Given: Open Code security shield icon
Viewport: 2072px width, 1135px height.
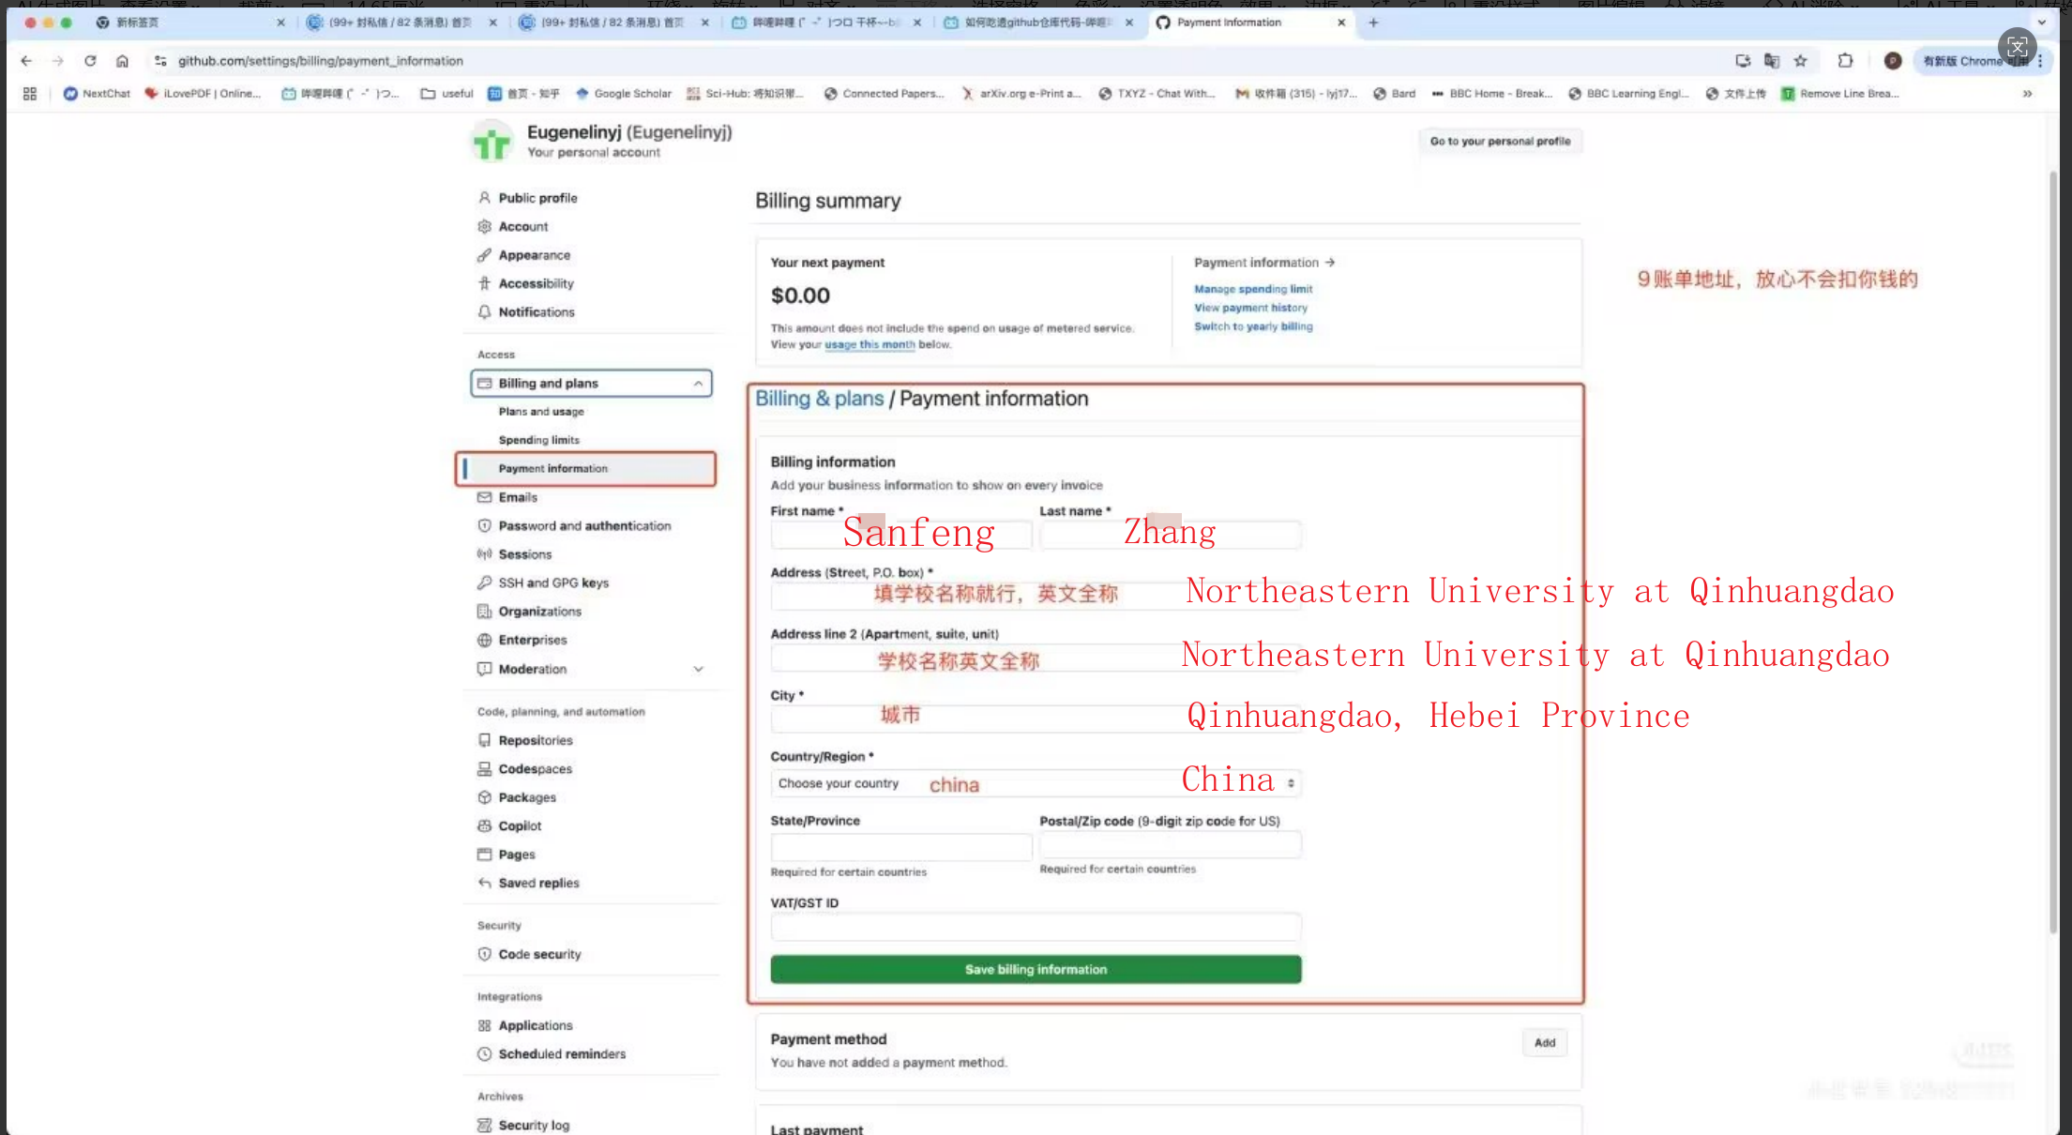Looking at the screenshot, I should [x=484, y=954].
